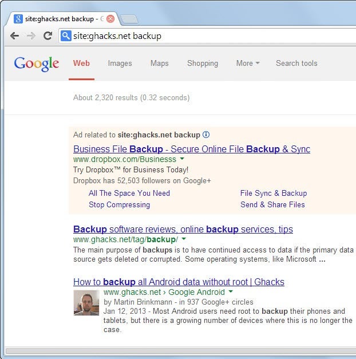Close the site:ghacks.net backup tab

110,19
